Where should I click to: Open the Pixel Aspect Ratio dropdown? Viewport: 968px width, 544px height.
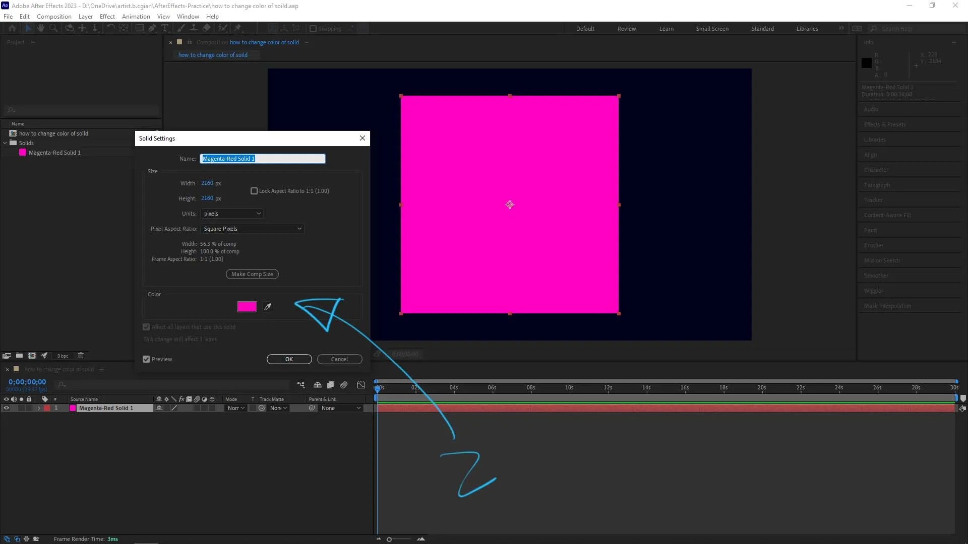[252, 229]
